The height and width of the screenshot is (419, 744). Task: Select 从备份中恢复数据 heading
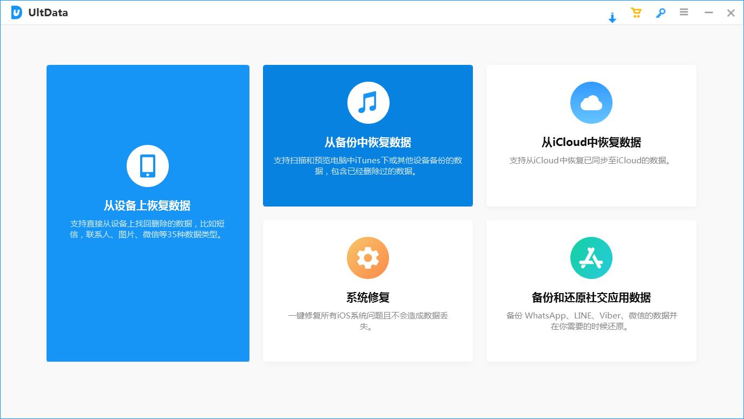[368, 142]
